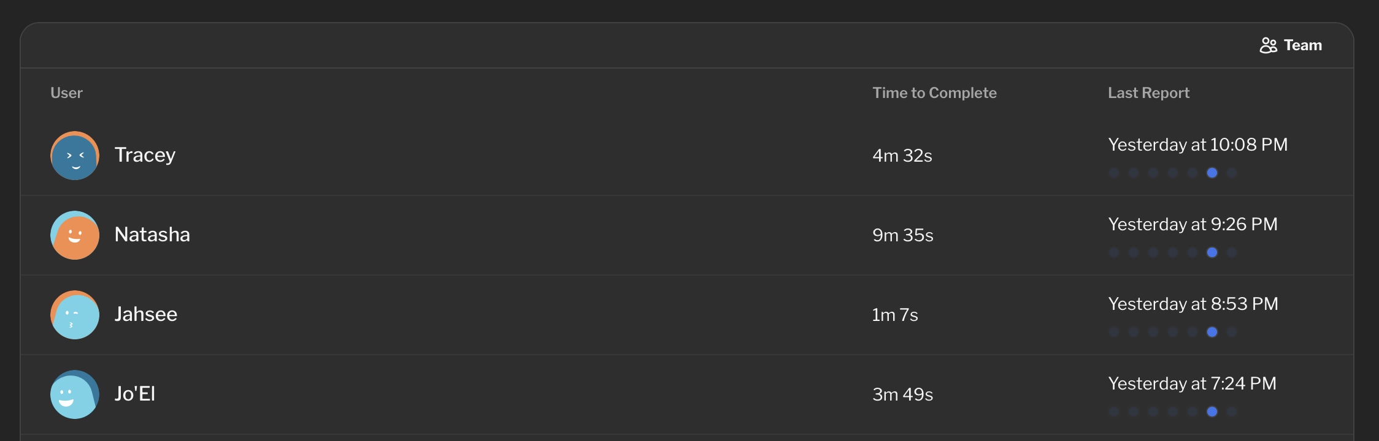The width and height of the screenshot is (1379, 441).
Task: Click Tracey's highlighted blue report dot
Action: tap(1212, 173)
